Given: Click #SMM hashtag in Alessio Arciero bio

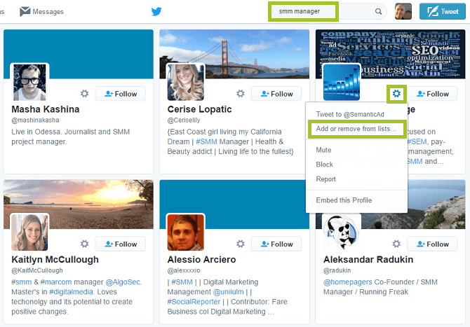Looking at the screenshot, I should tap(182, 281).
